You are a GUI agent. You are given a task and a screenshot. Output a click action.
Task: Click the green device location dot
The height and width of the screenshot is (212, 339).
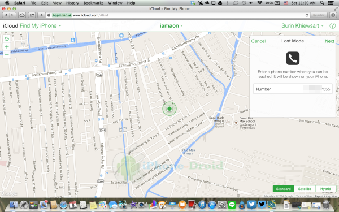[x=169, y=109]
